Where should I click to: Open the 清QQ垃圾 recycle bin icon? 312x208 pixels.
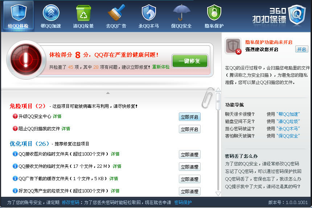pos(83,13)
